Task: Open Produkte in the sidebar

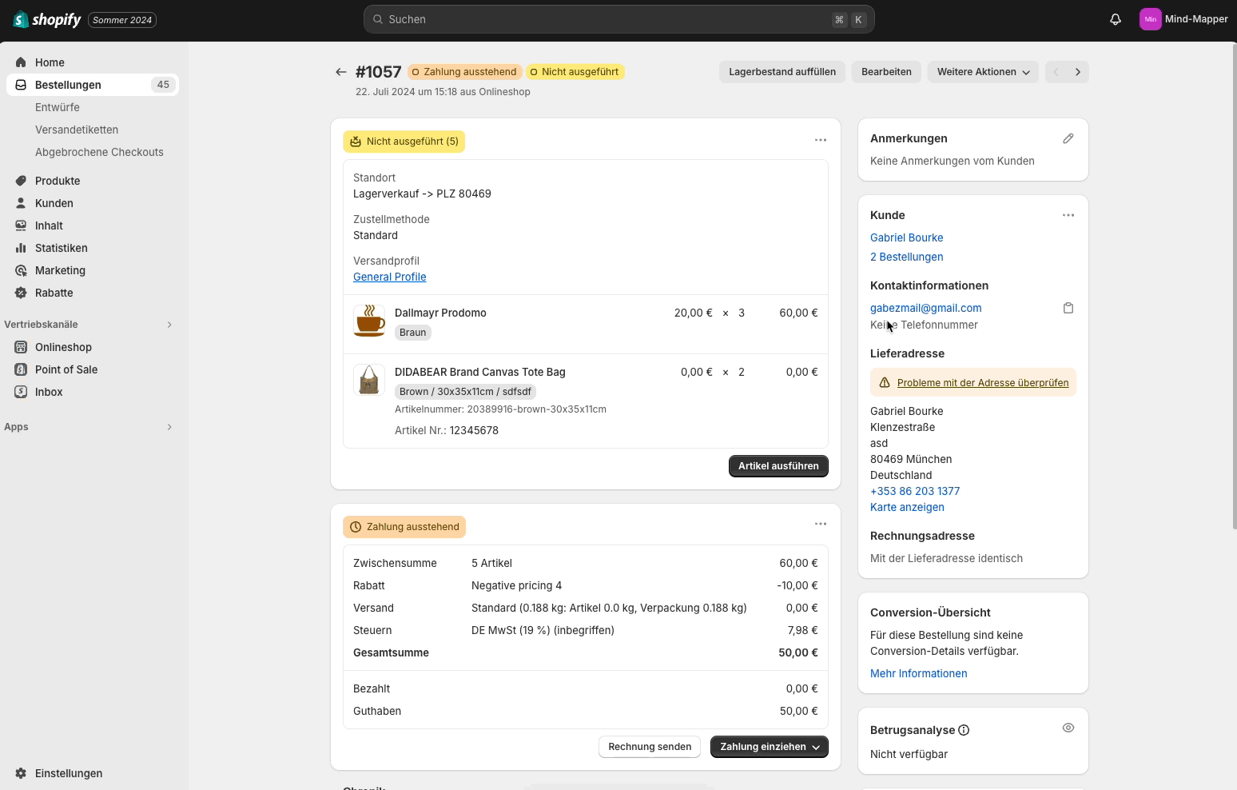Action: tap(58, 181)
